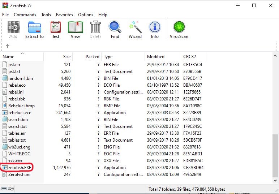Click the CRC32 value 49E52B49
The height and width of the screenshot is (194, 279).
point(192,174)
